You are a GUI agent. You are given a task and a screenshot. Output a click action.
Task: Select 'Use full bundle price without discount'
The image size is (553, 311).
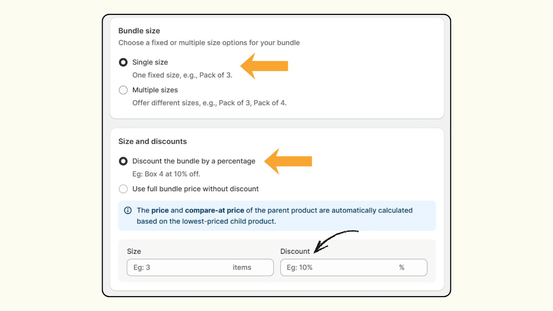pos(123,189)
